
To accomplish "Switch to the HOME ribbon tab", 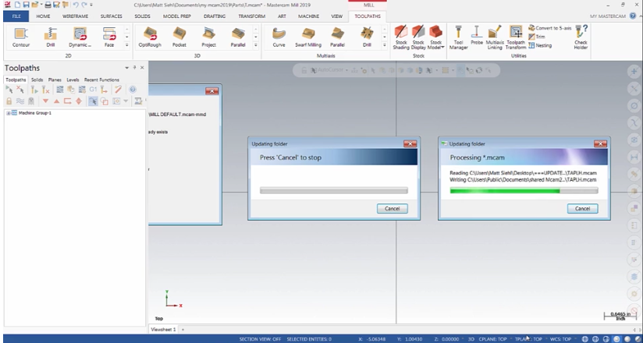I will click(x=43, y=16).
